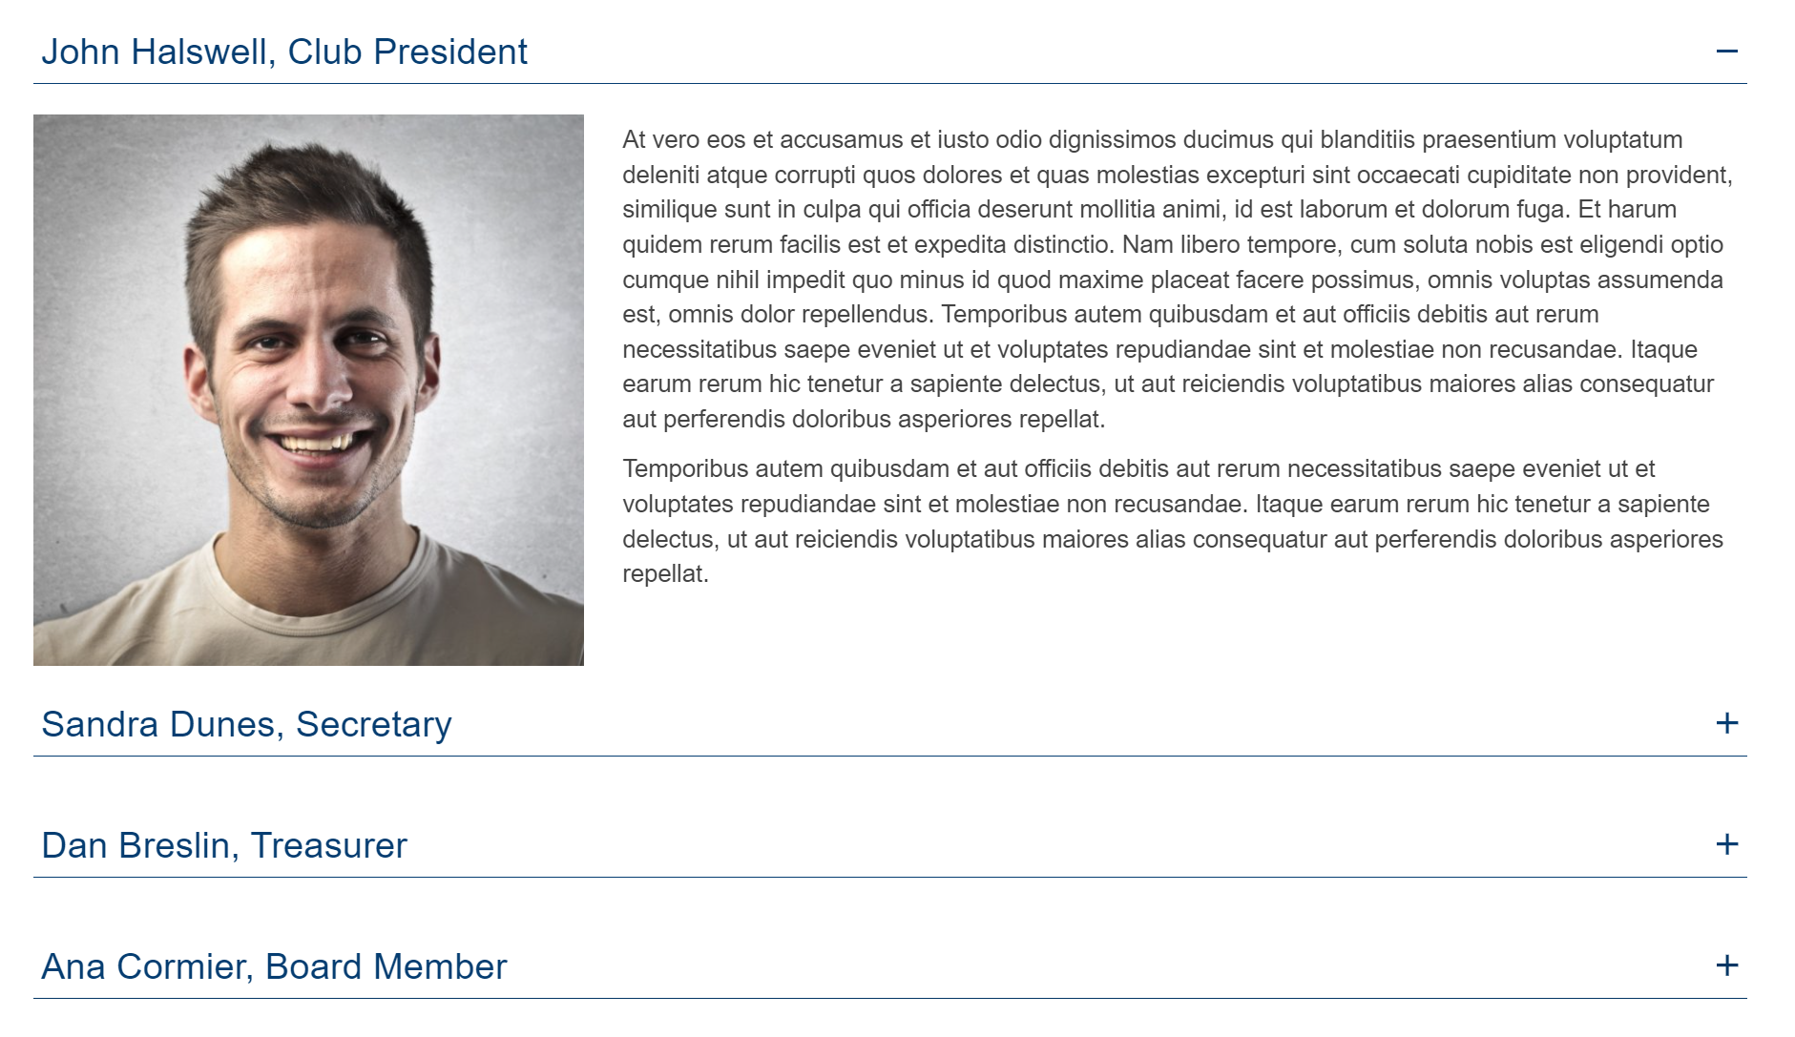Viewport: 1795px width, 1037px height.
Task: Click the word "Secretary" in the second heading
Action: [x=374, y=724]
